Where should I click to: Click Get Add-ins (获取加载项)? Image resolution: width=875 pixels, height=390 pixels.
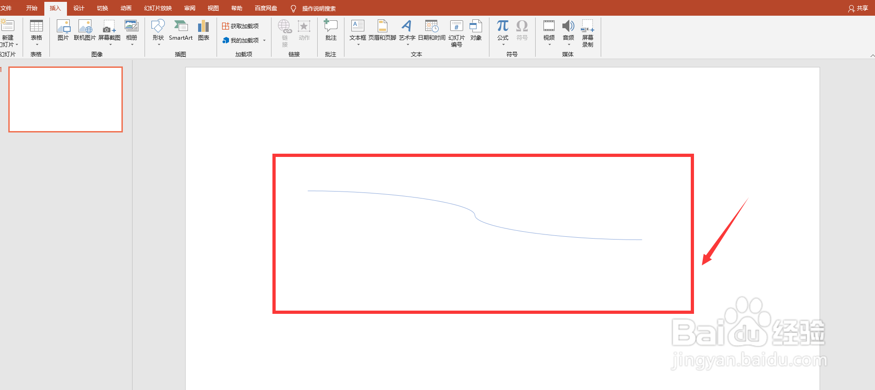pos(241,26)
